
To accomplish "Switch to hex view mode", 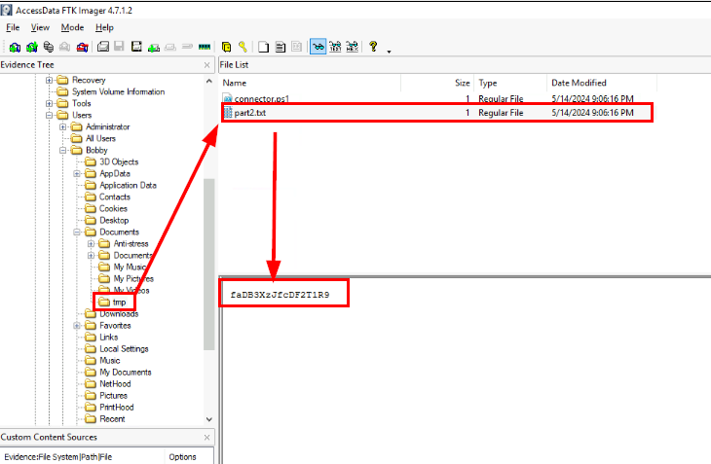I will point(352,46).
